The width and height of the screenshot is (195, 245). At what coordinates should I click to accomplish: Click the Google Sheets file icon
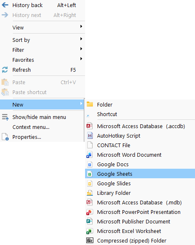coord(90,174)
